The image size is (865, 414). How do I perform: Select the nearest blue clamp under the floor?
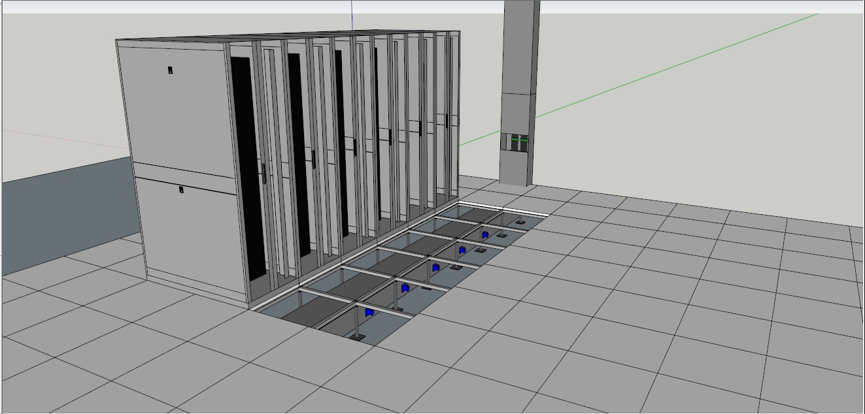(369, 313)
